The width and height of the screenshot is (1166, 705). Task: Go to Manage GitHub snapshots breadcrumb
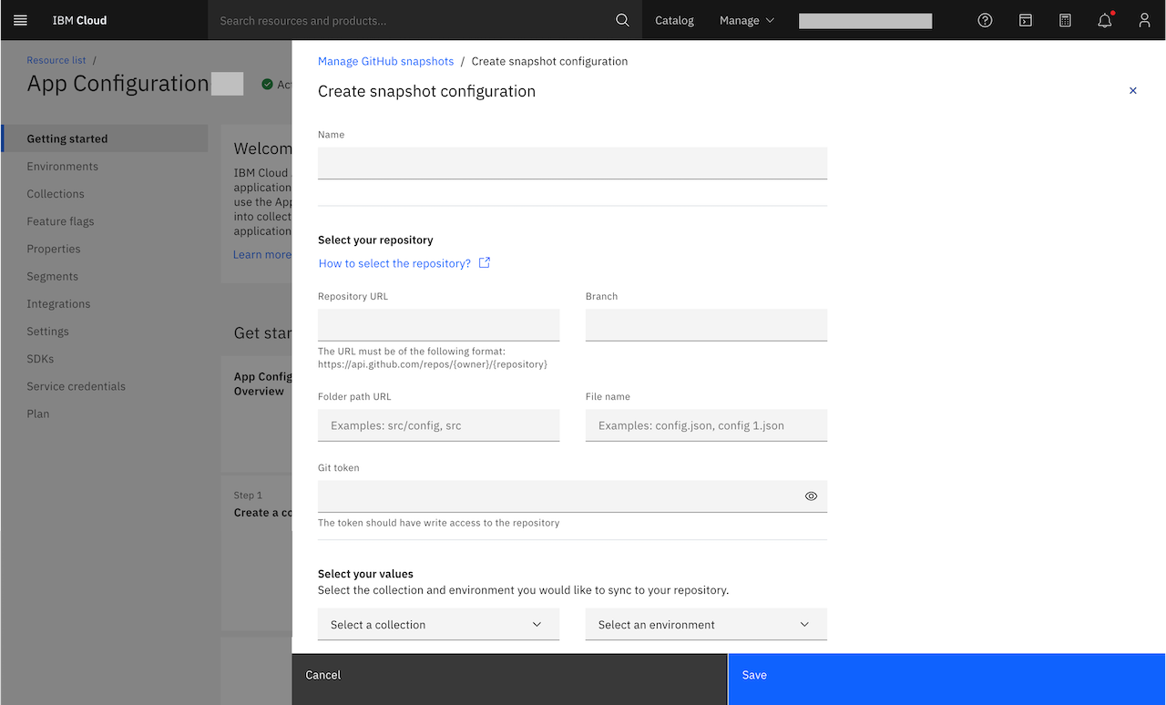385,61
